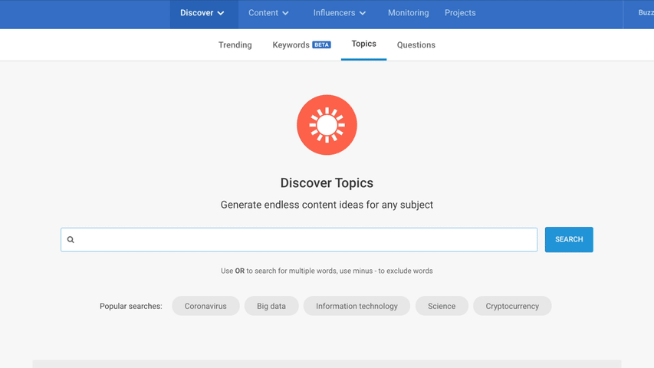The image size is (654, 368).
Task: Focus the topic search input field
Action: point(307,240)
